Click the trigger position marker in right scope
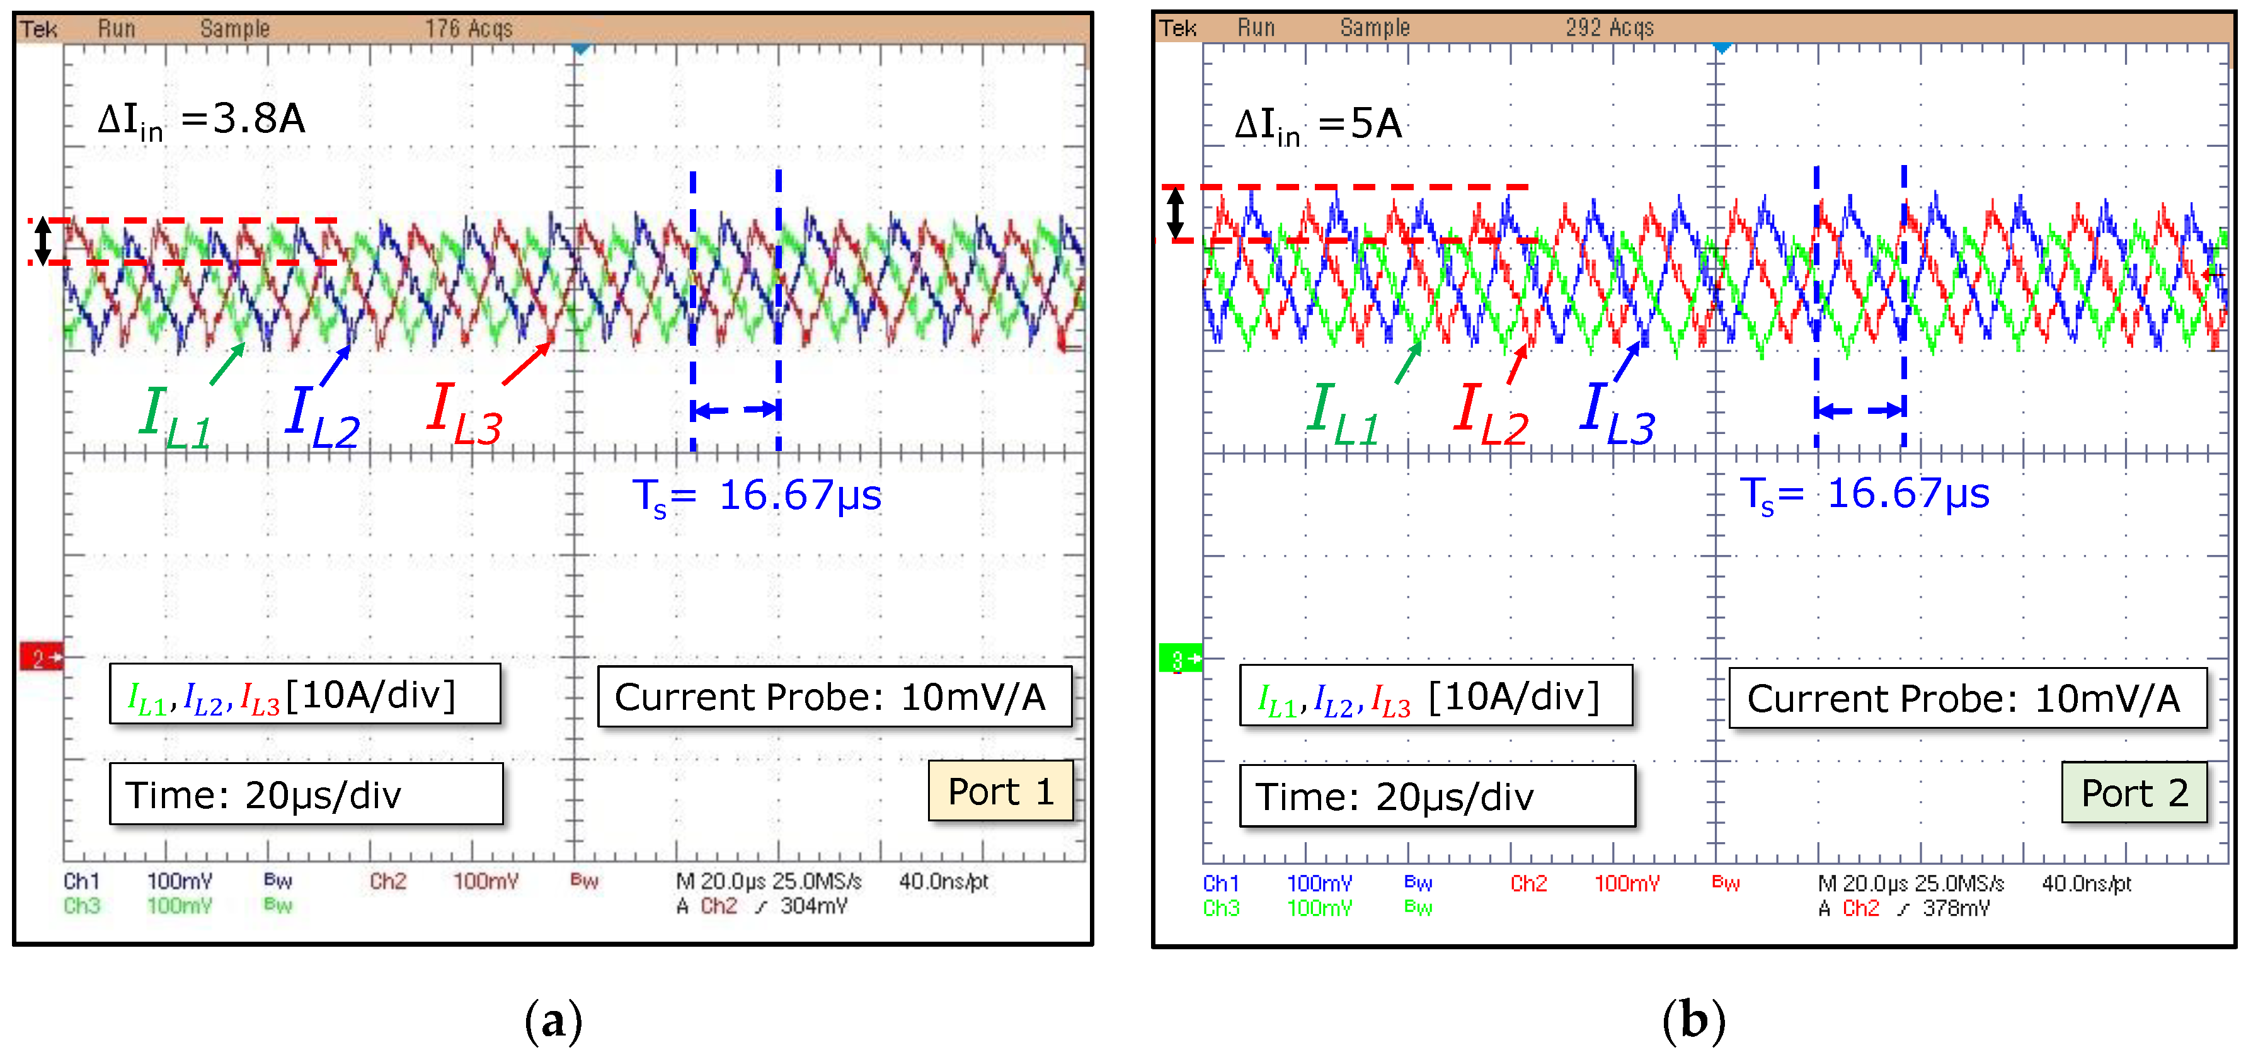2246x1062 pixels. (x=1721, y=48)
